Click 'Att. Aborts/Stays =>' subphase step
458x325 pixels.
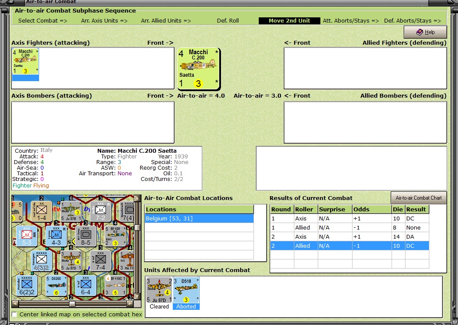coord(351,21)
